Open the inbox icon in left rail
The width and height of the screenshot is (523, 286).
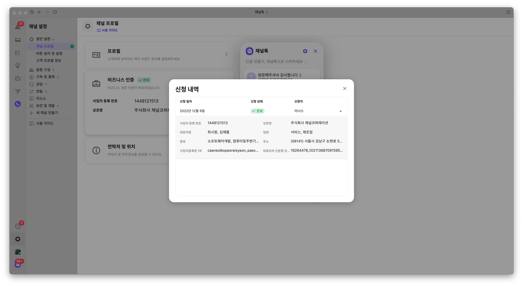pyautogui.click(x=18, y=40)
